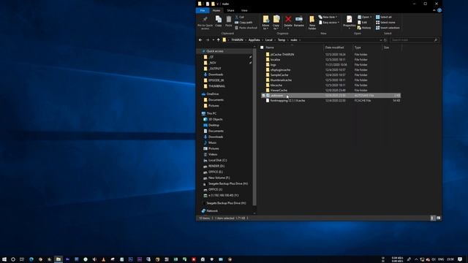Switch to the Share ribbon tab
Image resolution: width=468 pixels, height=263 pixels.
click(230, 10)
